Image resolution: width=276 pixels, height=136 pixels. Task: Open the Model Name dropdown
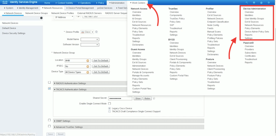(x=90, y=39)
